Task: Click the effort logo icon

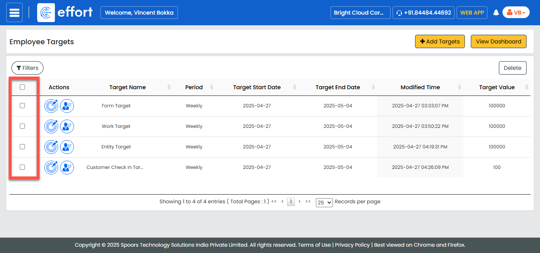Action: pos(46,13)
